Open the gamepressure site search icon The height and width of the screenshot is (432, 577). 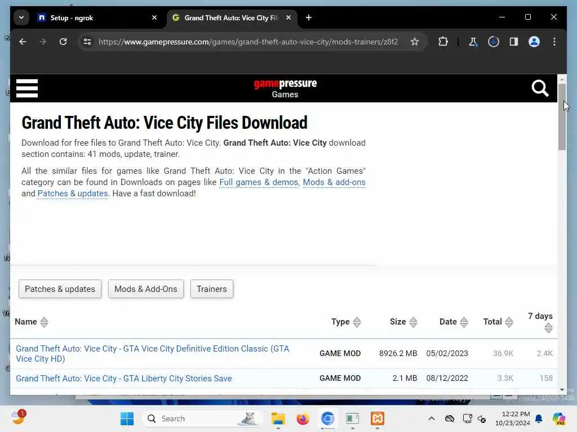click(540, 88)
